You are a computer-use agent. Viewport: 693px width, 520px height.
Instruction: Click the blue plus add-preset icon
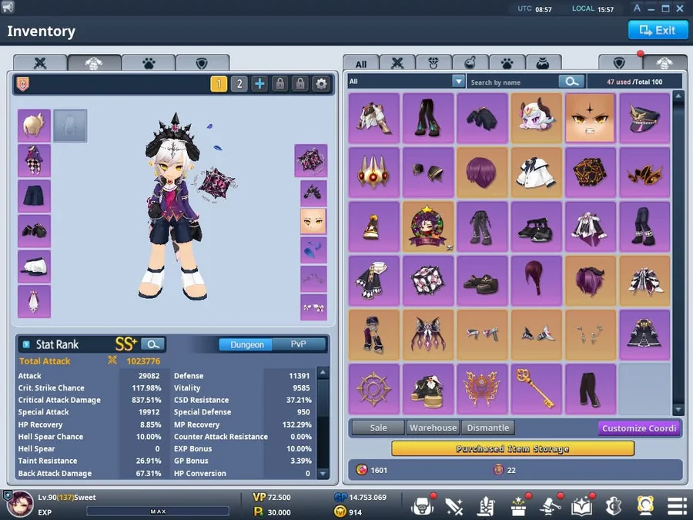pos(259,84)
